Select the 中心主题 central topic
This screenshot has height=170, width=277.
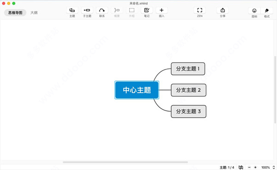point(137,90)
